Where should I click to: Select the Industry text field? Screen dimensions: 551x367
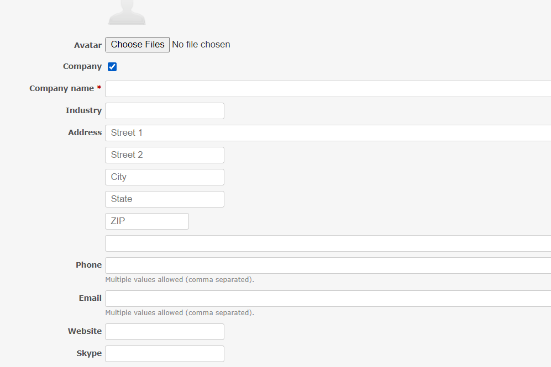point(164,110)
